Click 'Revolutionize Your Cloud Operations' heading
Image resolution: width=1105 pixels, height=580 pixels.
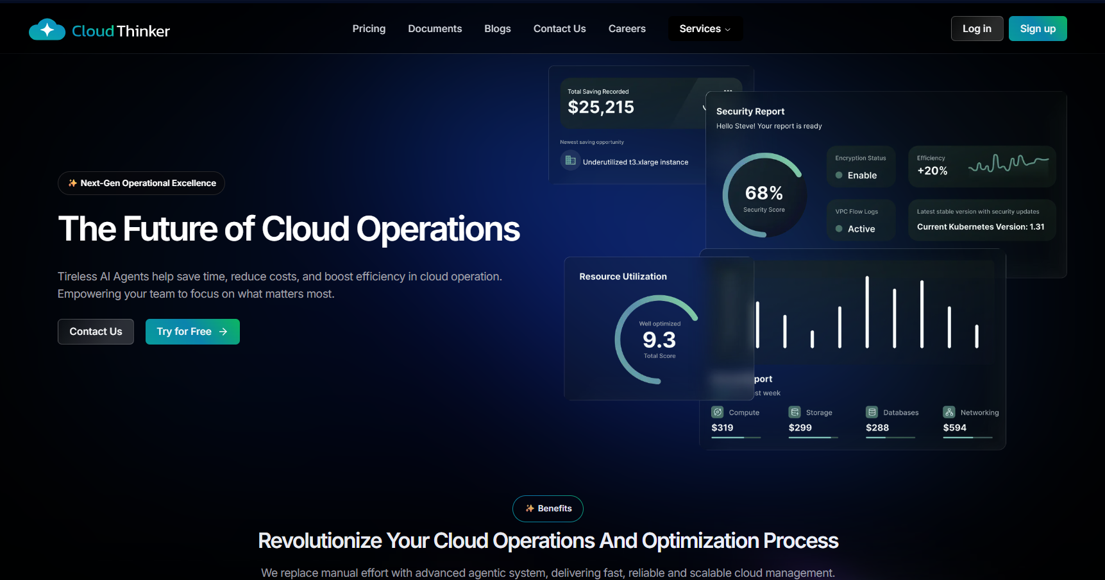548,541
